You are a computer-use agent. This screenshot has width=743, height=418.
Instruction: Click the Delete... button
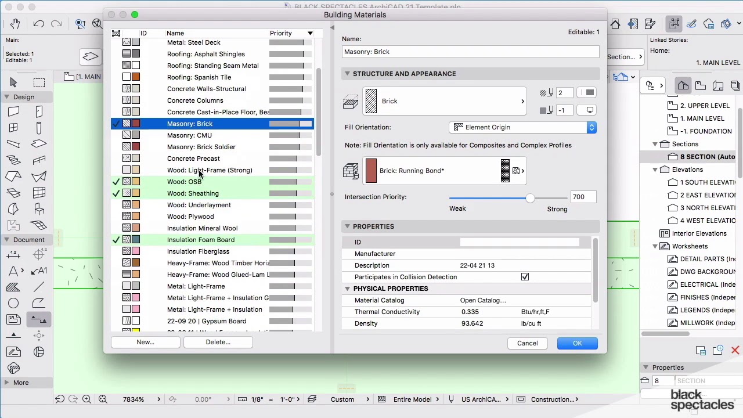coord(218,342)
